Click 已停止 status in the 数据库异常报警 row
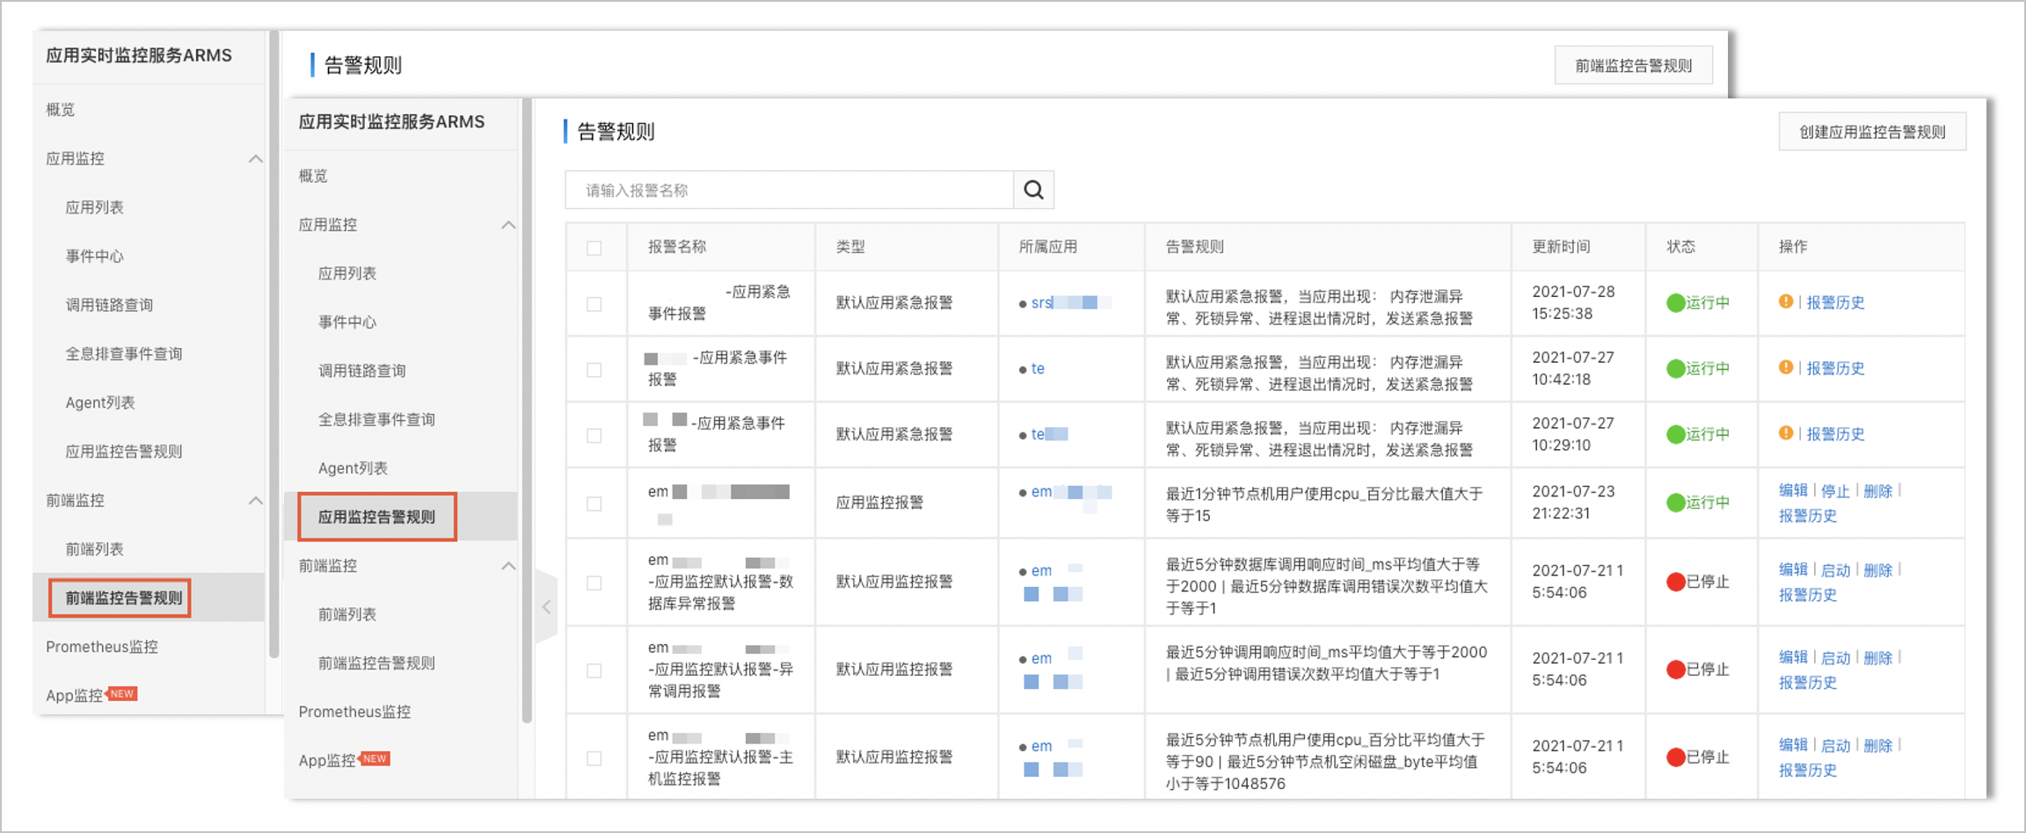 tap(1698, 582)
